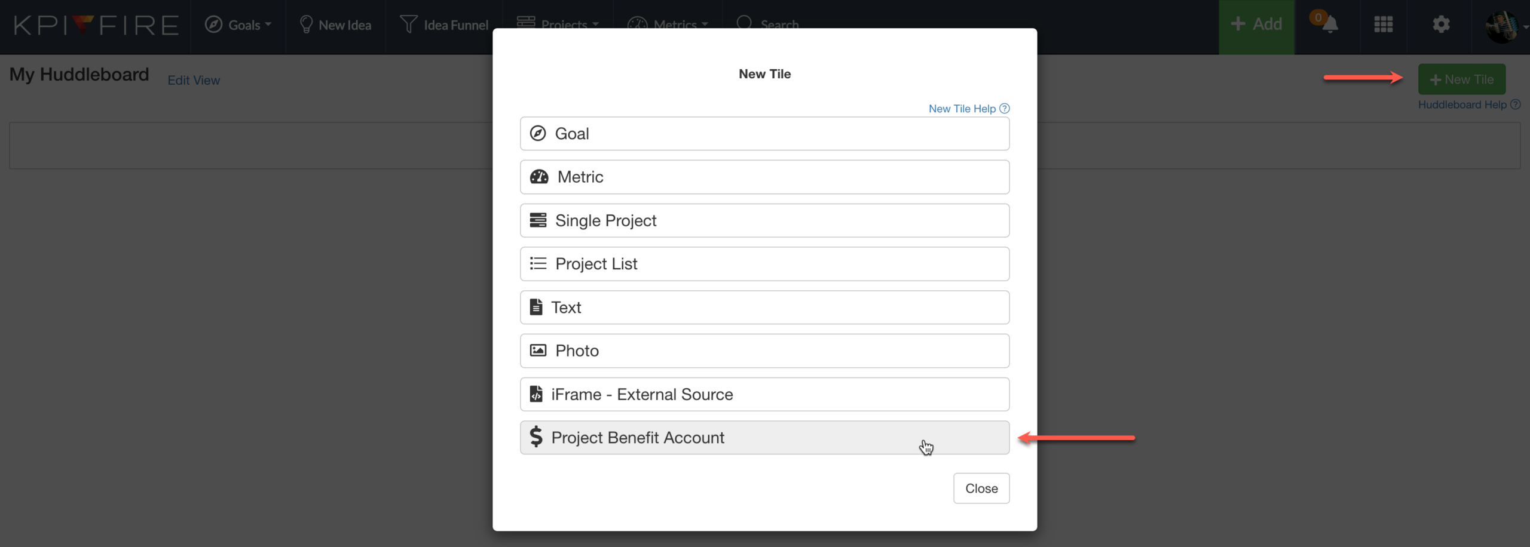Expand the Goals dropdown in navbar

pyautogui.click(x=238, y=25)
